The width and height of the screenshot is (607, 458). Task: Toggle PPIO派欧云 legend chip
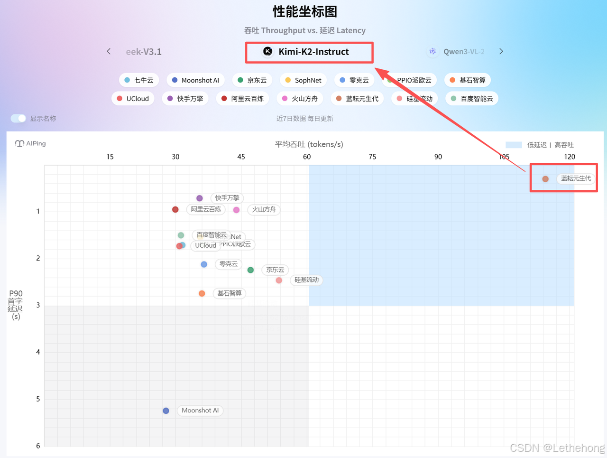(x=409, y=80)
